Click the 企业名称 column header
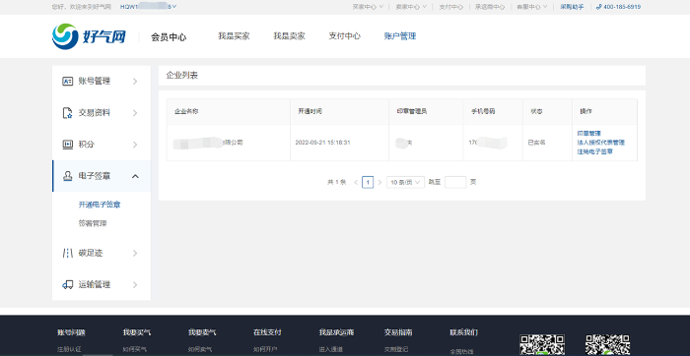The height and width of the screenshot is (356, 690). 186,111
